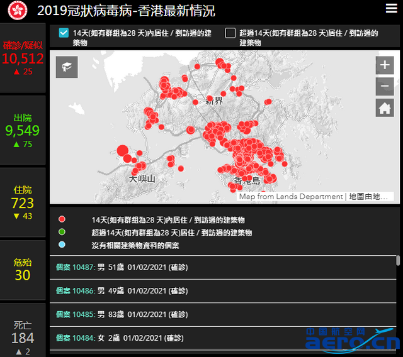Check the 超過14天 buildings checkbox
The width and height of the screenshot is (403, 357).
[230, 33]
